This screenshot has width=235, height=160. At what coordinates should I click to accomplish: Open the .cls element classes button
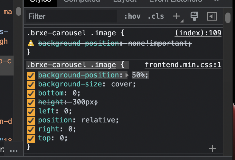pyautogui.click(x=155, y=16)
